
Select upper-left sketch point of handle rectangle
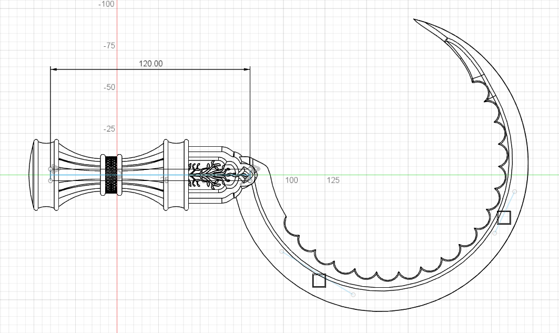(x=50, y=169)
